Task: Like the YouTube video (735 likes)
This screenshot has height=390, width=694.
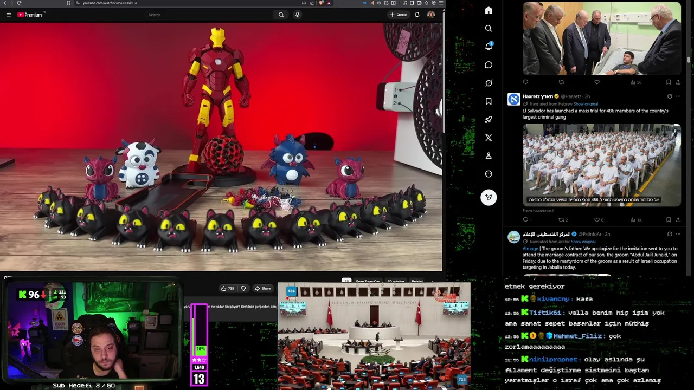Action: click(x=227, y=289)
